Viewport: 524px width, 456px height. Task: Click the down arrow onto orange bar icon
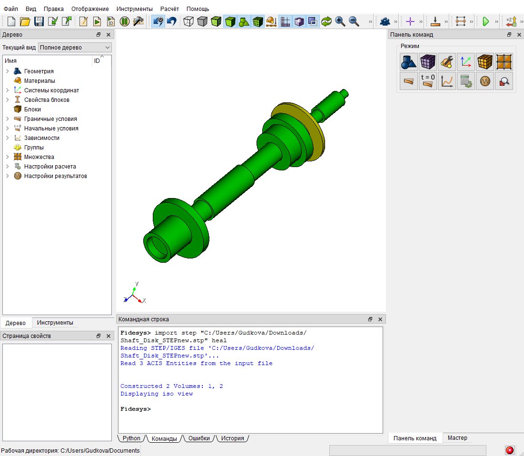(x=435, y=22)
